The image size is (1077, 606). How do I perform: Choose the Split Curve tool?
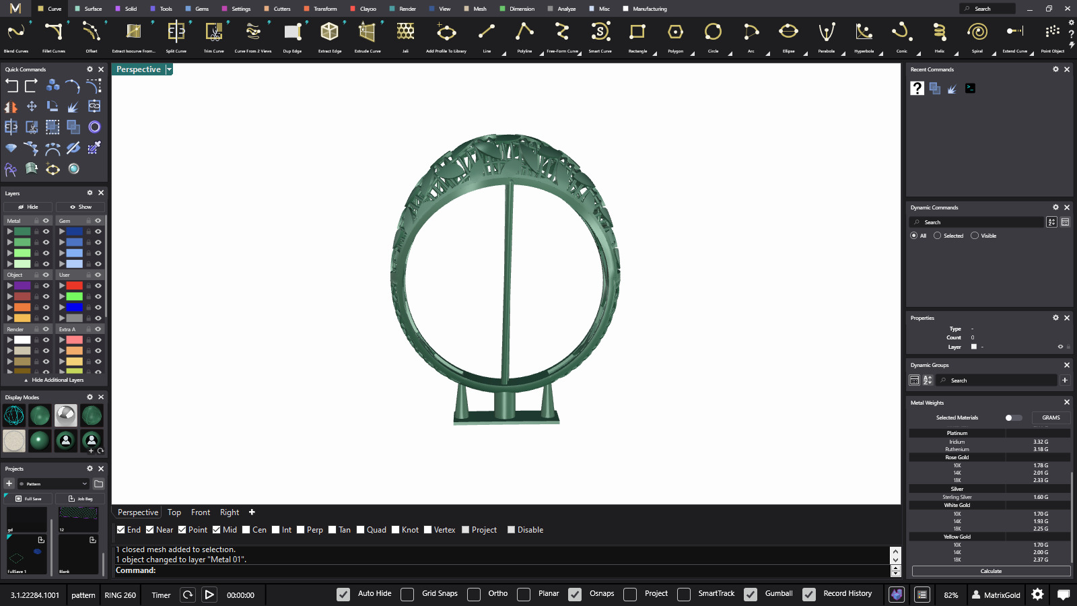click(176, 37)
